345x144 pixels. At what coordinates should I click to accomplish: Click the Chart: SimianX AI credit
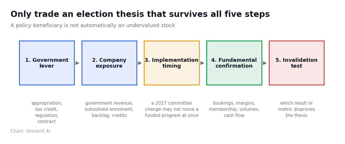point(30,131)
